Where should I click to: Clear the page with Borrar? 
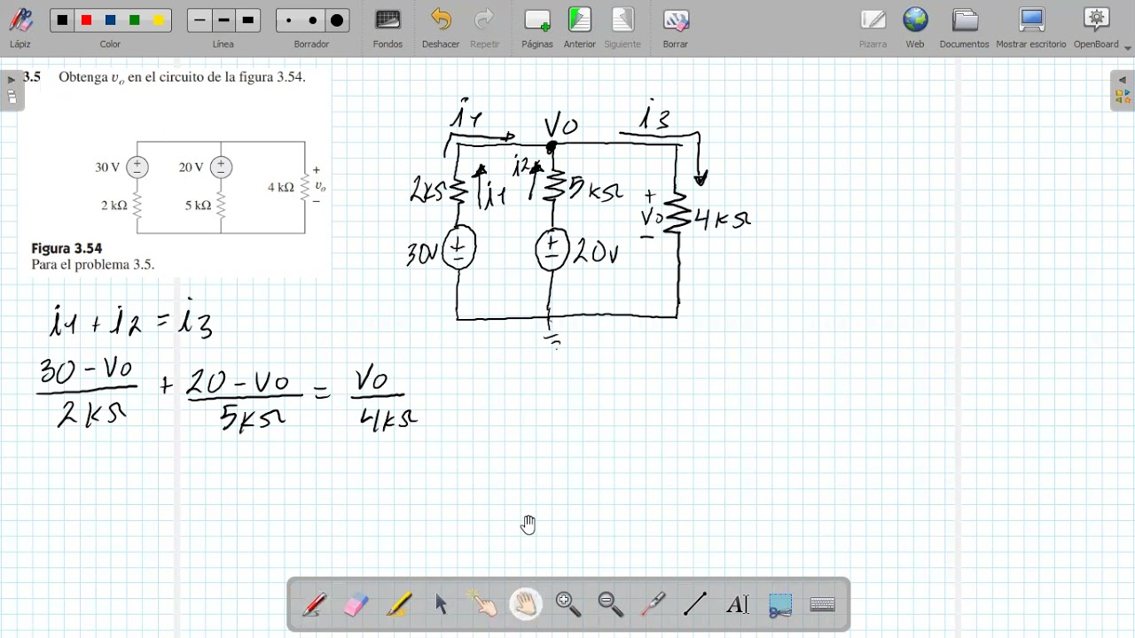676,27
